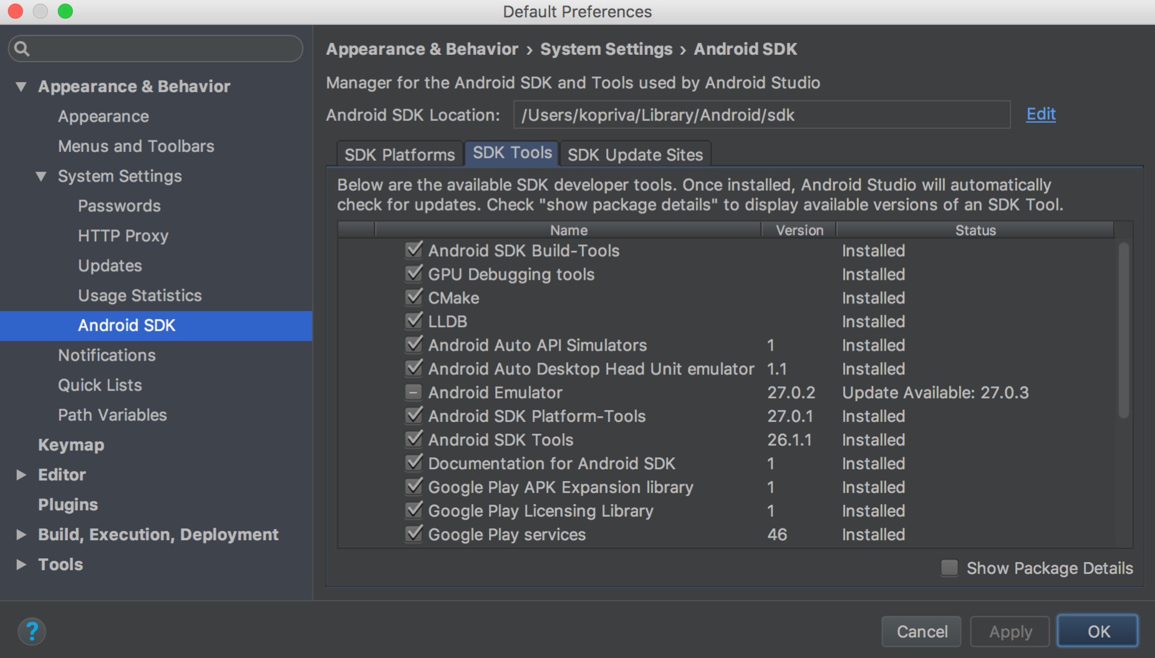Click the Edit link for SDK location
This screenshot has width=1155, height=658.
tap(1040, 114)
